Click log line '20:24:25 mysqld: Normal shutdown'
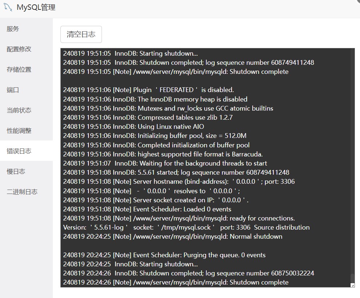 click(173, 237)
